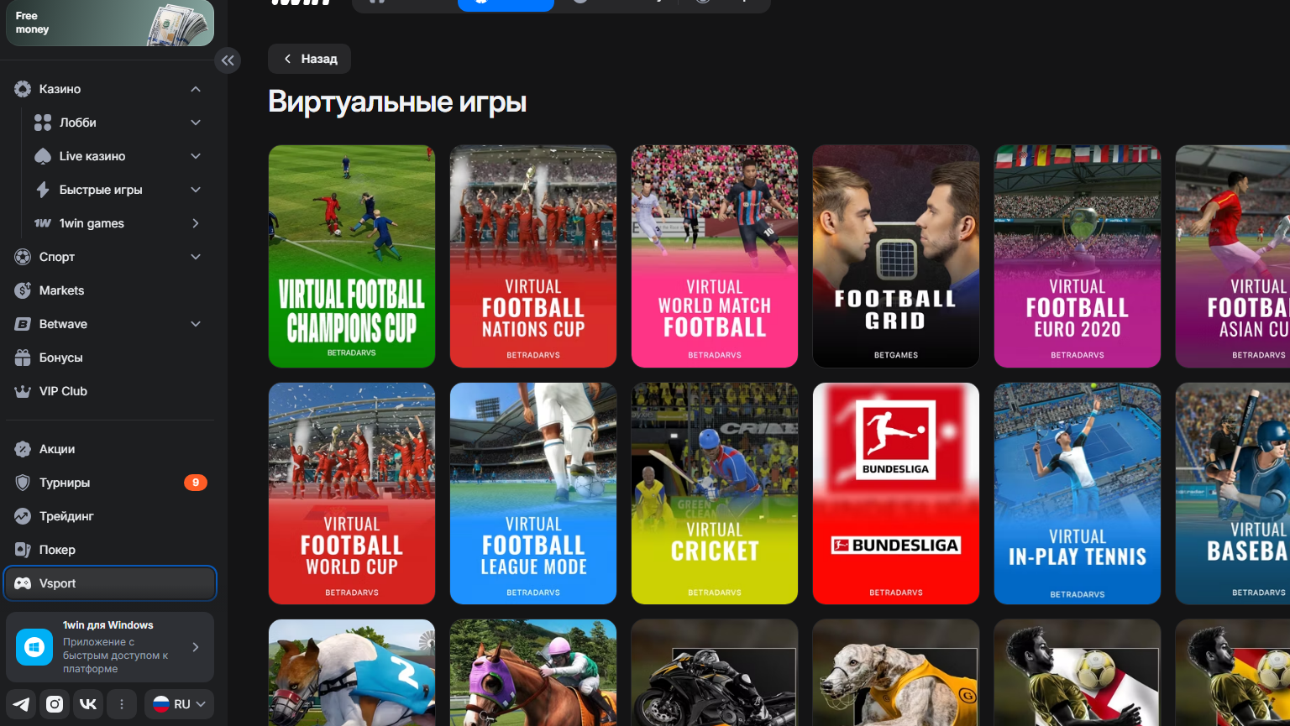Open the white horse number 2 card
This screenshot has width=1290, height=726.
352,672
